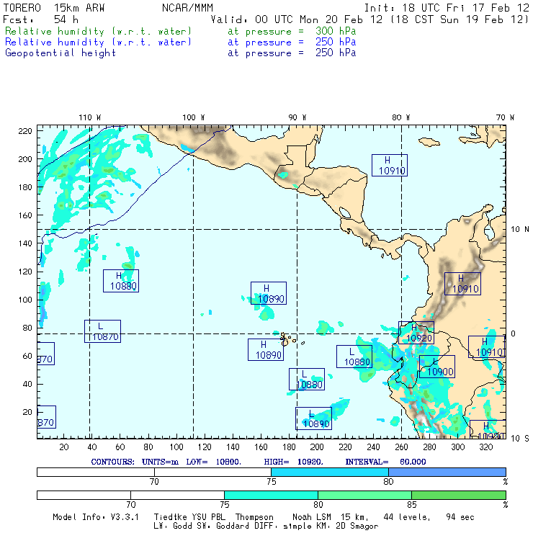Click the '110 W' longitude label
Screen dimensions: 533x533
click(x=90, y=117)
